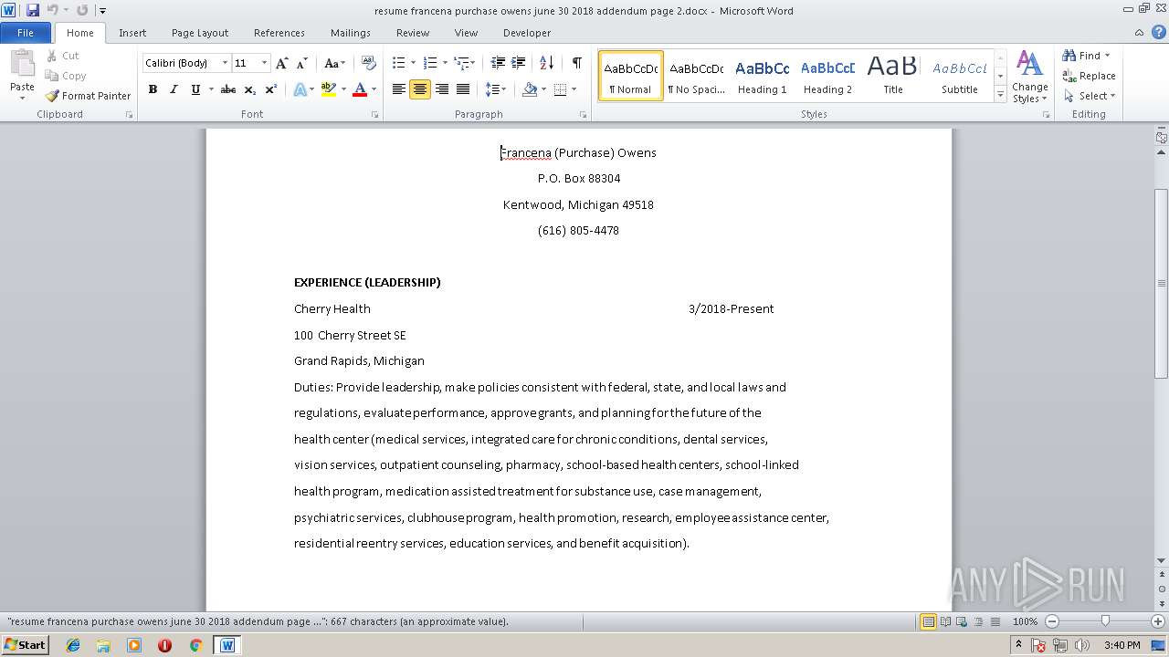
Task: Open the Select dropdown in Editing
Action: pyautogui.click(x=1089, y=96)
